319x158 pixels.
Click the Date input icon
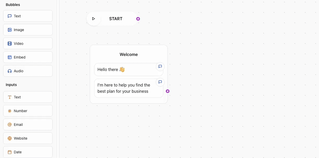[10, 152]
